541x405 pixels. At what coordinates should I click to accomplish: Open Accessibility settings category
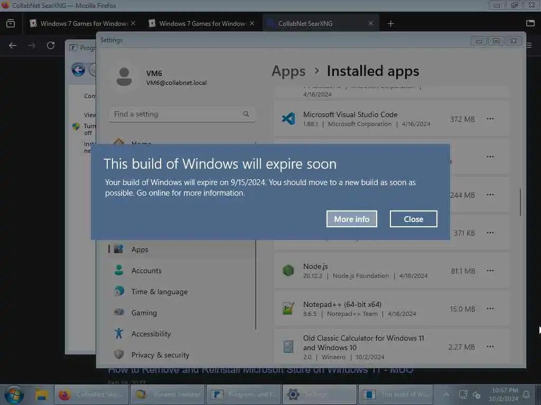[182, 334]
